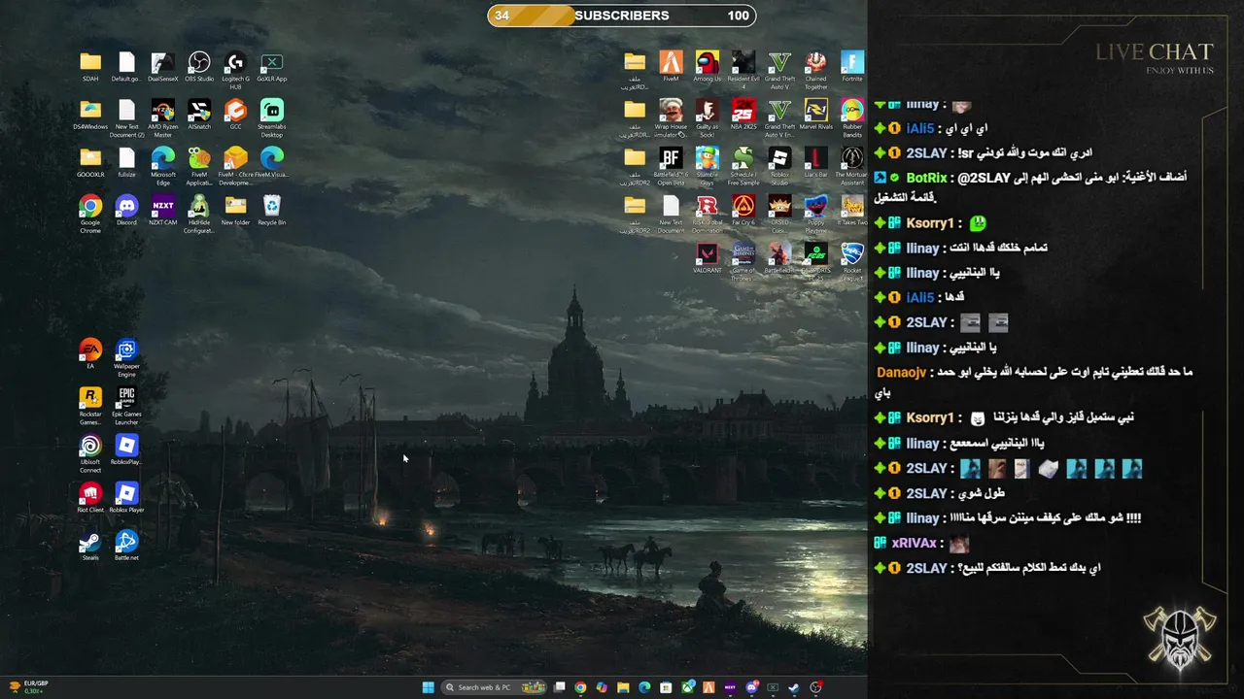This screenshot has width=1244, height=699.
Task: Click Danaojv username in chat
Action: tap(902, 372)
